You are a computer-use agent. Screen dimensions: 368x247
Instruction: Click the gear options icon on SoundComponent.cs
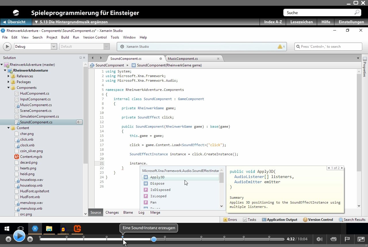pos(79,122)
